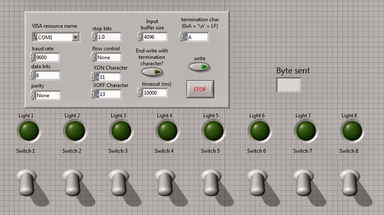This screenshot has width=384, height=215.
Task: Click the data bits stepper arrows
Action: point(32,75)
